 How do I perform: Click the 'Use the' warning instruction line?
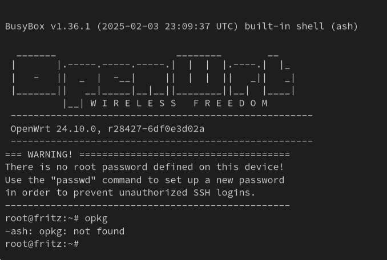(x=144, y=180)
